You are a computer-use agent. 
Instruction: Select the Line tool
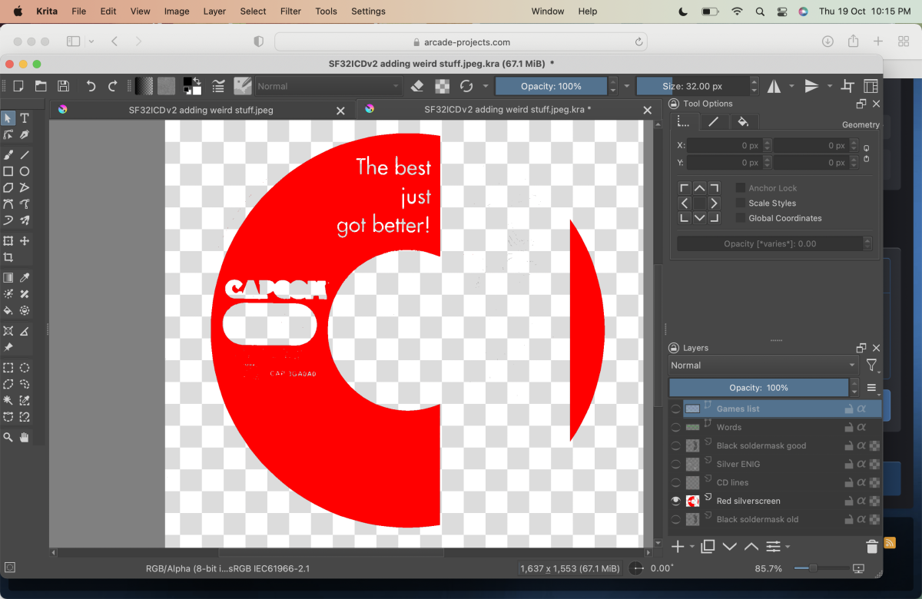click(25, 154)
